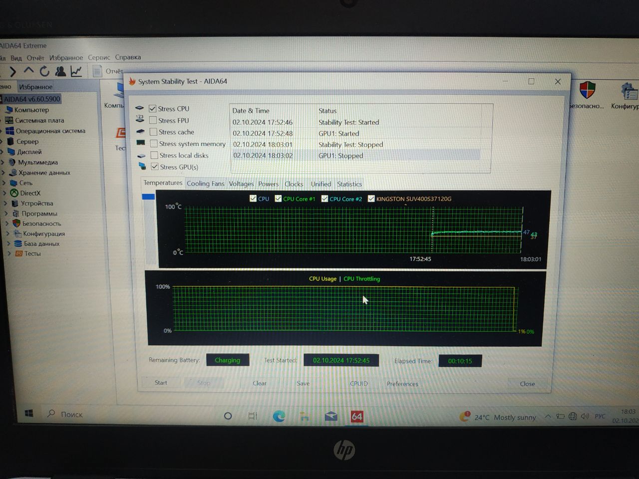
Task: Open the Mail app from taskbar
Action: (330, 416)
